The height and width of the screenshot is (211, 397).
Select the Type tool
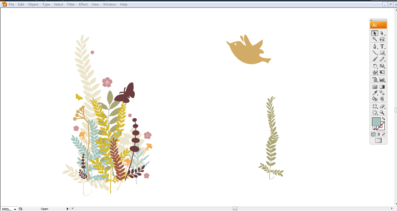382,47
